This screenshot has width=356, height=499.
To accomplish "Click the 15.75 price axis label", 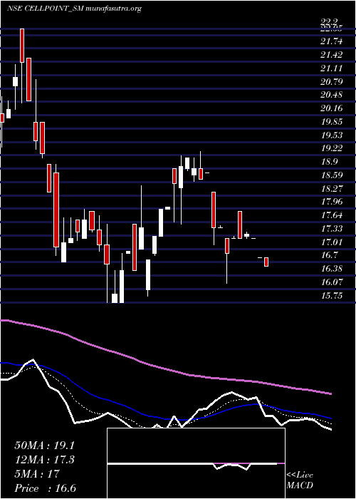I will pyautogui.click(x=332, y=295).
